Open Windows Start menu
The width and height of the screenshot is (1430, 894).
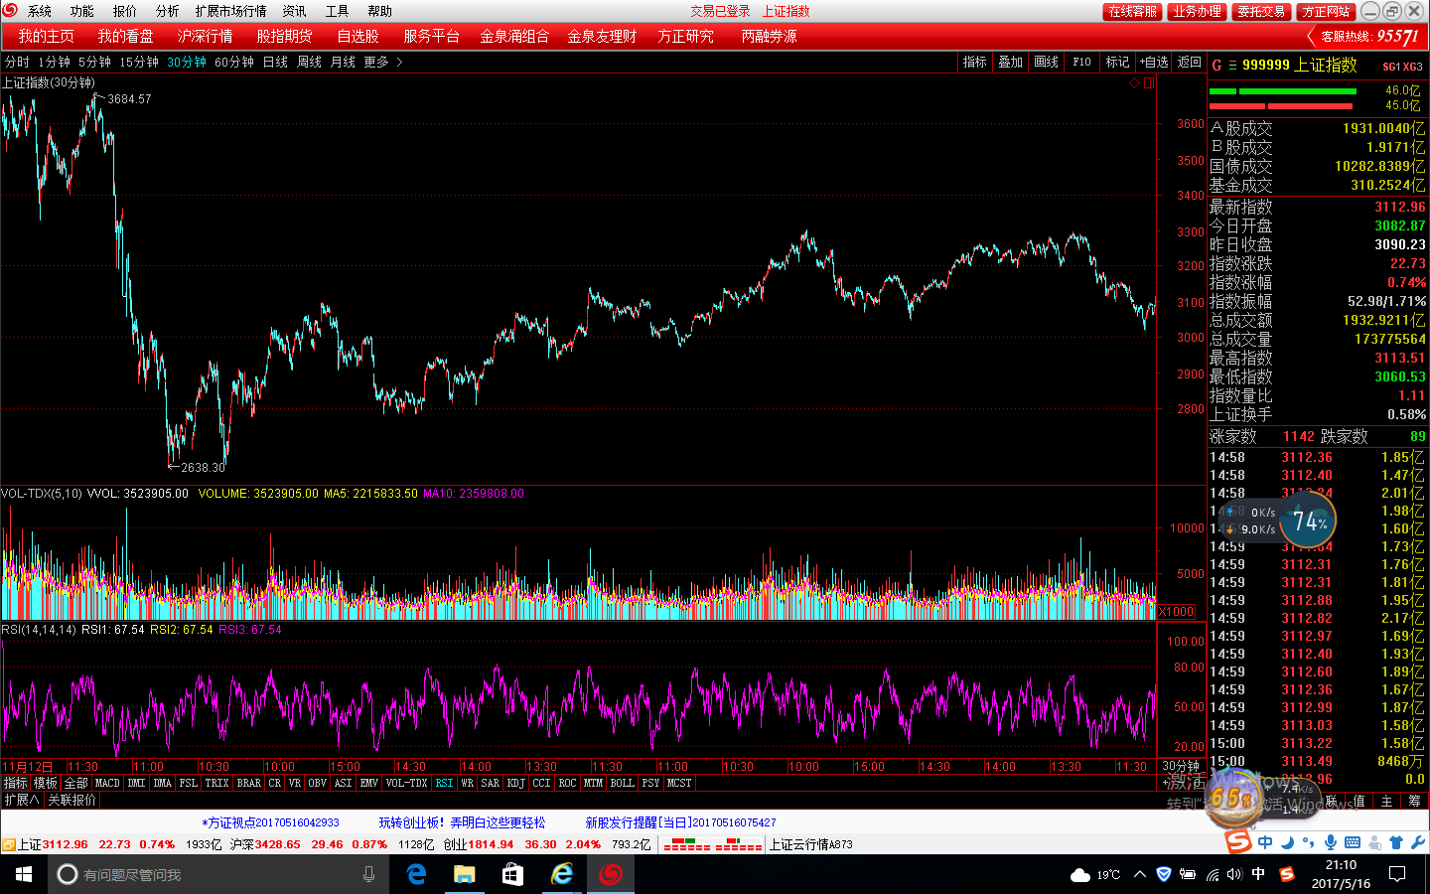tap(24, 874)
